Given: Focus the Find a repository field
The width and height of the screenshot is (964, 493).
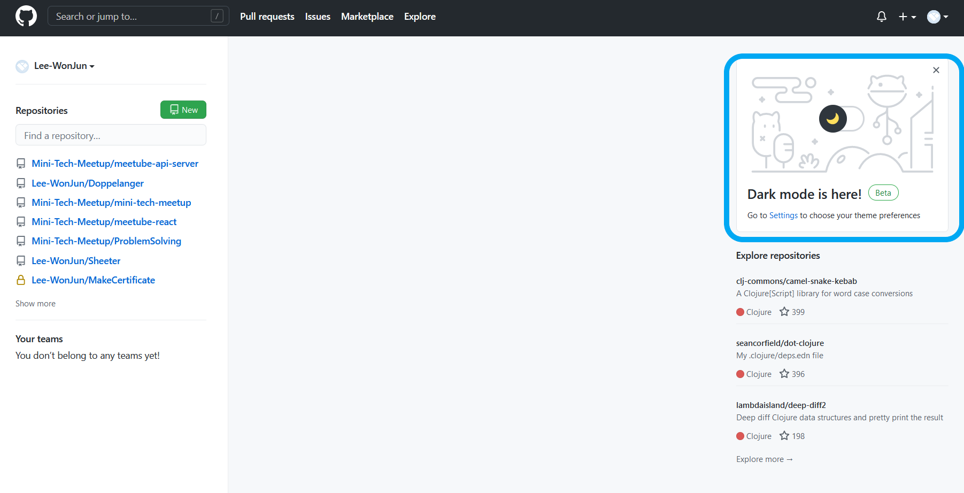Looking at the screenshot, I should point(111,135).
